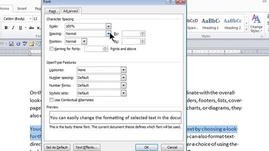The width and height of the screenshot is (269, 151).
Task: Click the font size box showing 12
Action: tap(37, 18)
